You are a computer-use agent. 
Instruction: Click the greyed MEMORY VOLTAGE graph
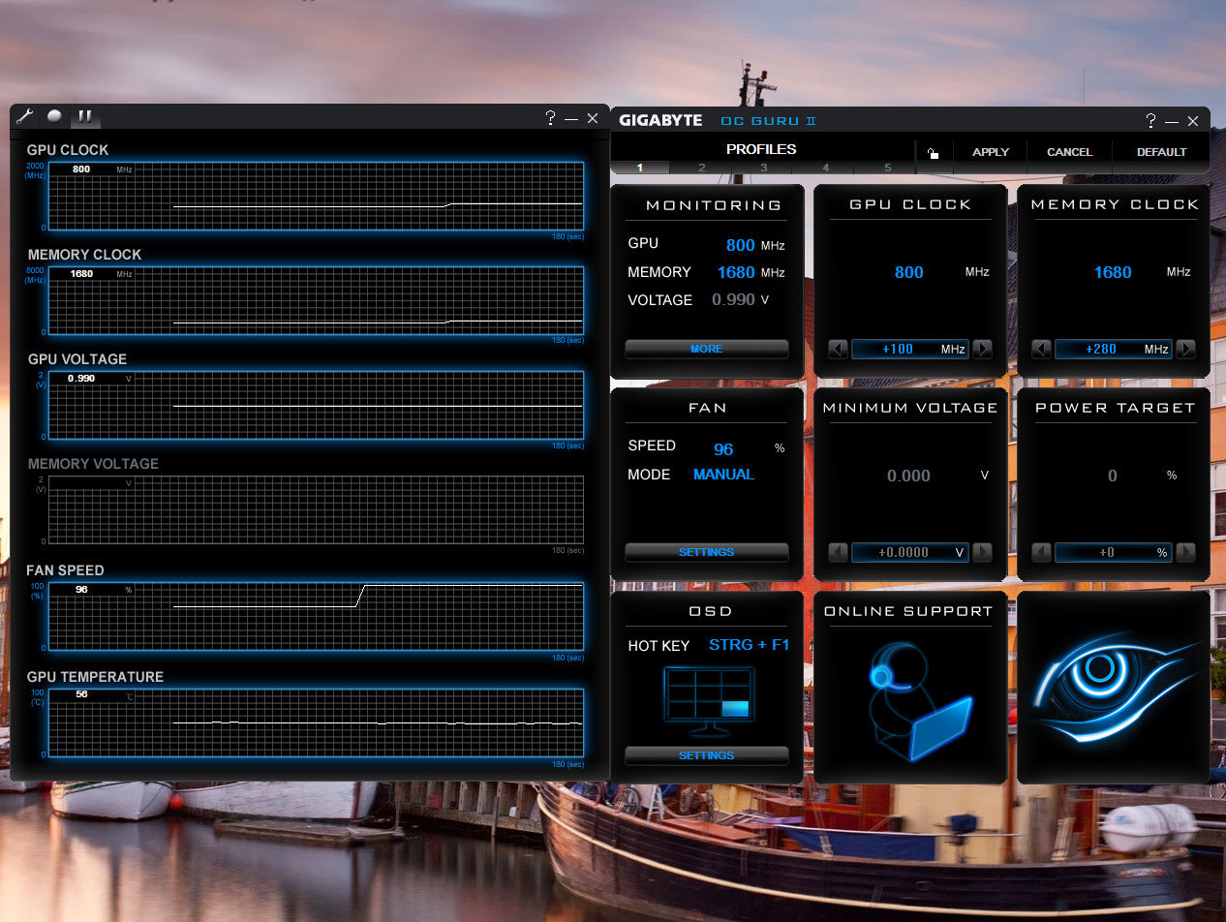tap(316, 509)
